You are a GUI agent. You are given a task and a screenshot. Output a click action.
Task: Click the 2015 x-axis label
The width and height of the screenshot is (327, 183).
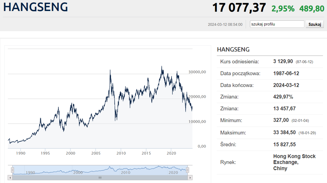coord(146,153)
